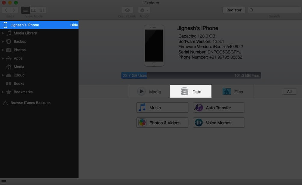Switch to column view mode

click(x=34, y=10)
